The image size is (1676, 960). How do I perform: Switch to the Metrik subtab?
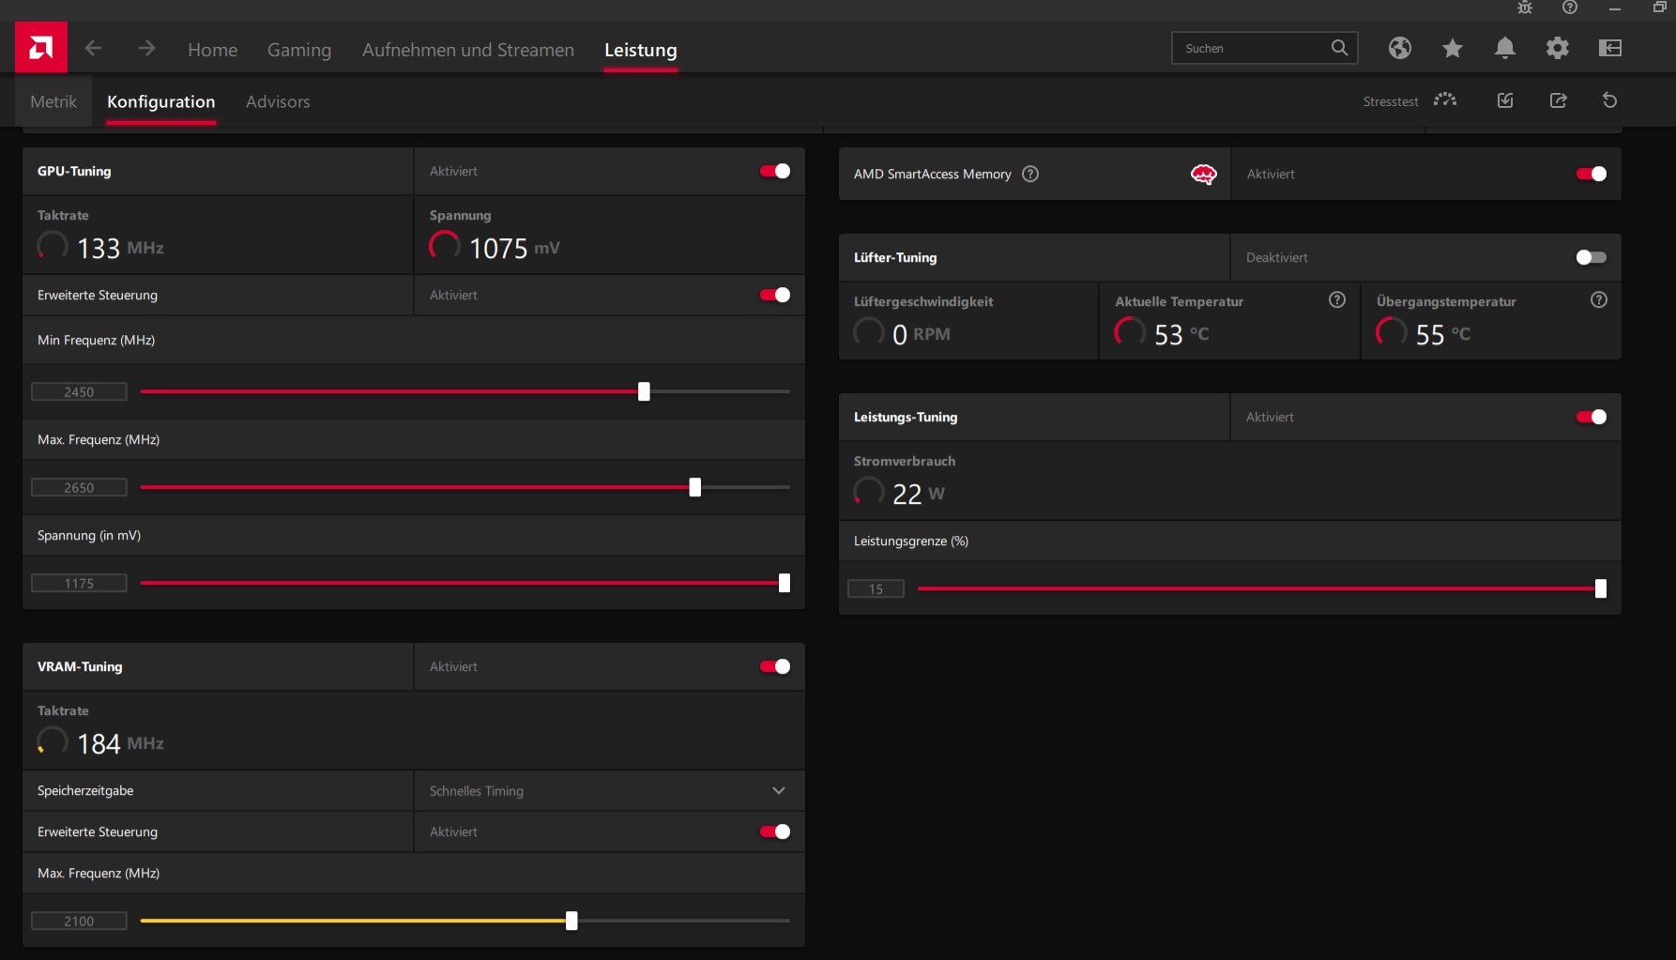pos(53,101)
